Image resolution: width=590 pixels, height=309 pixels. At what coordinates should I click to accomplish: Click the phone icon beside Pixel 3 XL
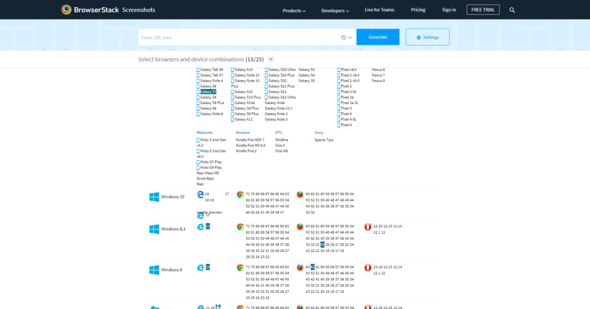click(339, 92)
